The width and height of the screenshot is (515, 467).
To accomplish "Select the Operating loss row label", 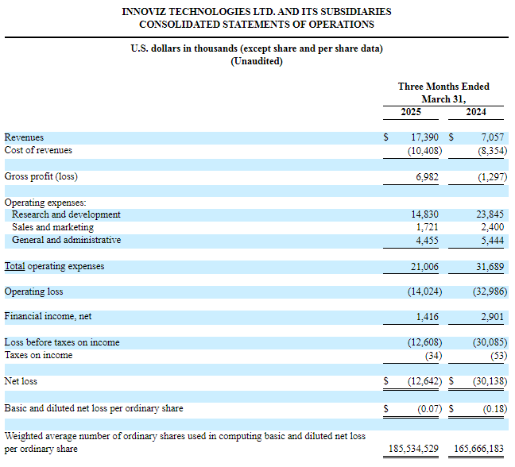I will point(33,291).
